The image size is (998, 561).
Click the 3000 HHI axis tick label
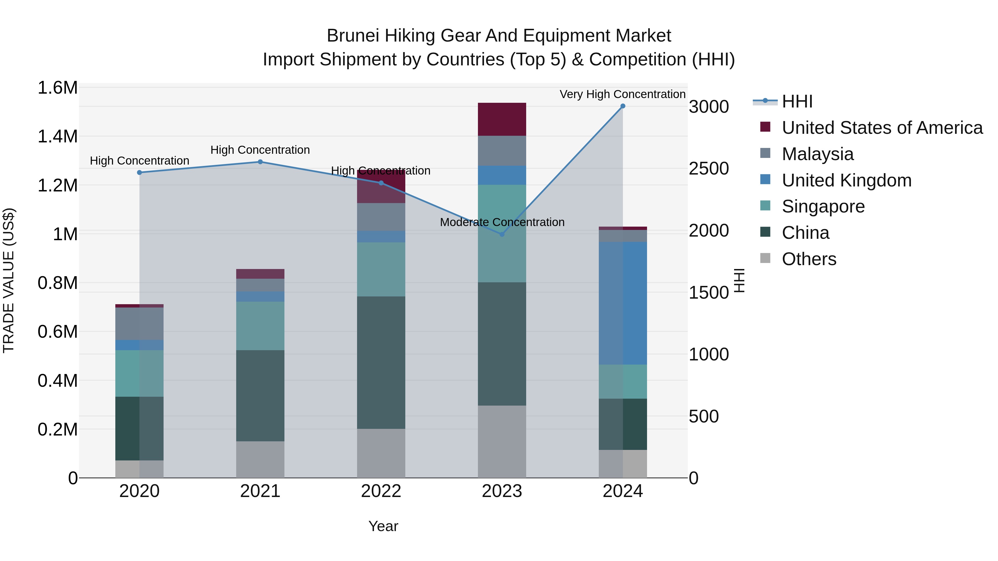click(x=709, y=106)
